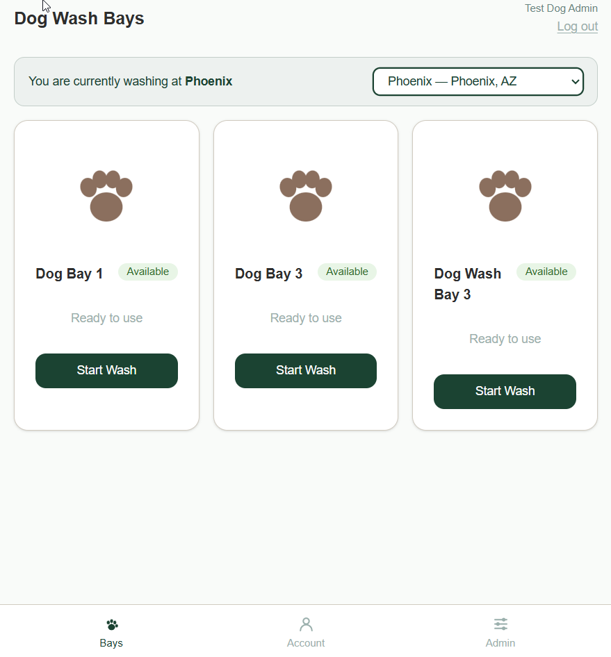Start Wash on Dog Bay 1
The height and width of the screenshot is (657, 611).
pyautogui.click(x=106, y=370)
